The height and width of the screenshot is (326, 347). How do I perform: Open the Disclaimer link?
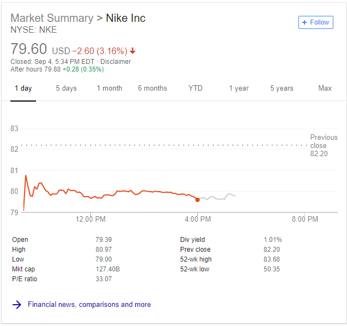click(116, 62)
